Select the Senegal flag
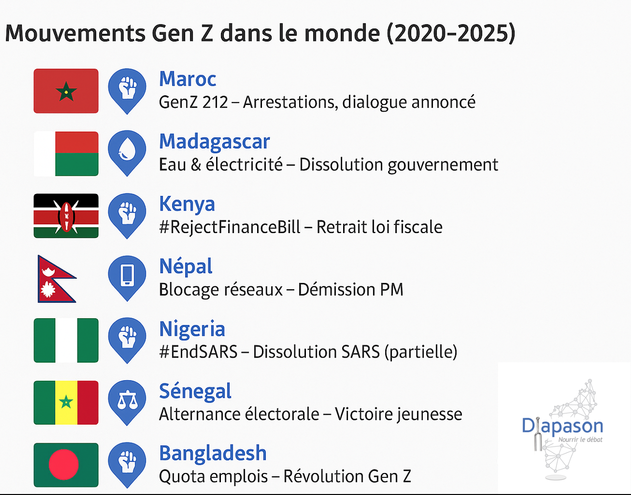This screenshot has width=631, height=495. [66, 403]
